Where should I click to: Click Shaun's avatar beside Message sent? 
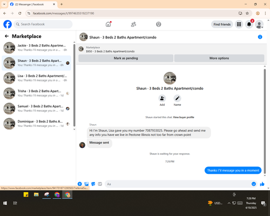point(82,145)
